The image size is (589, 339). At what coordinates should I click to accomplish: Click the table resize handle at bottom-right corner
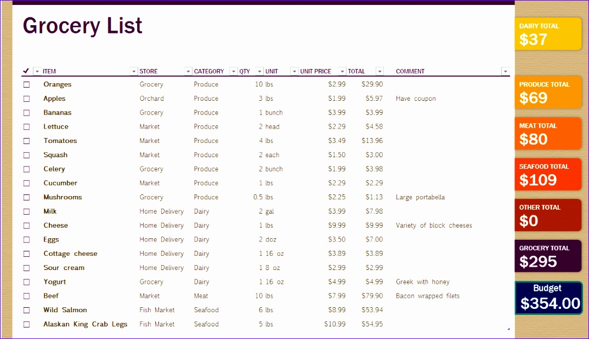click(508, 329)
